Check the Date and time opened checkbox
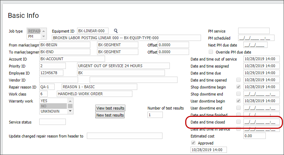284x155 pixels. [238, 80]
